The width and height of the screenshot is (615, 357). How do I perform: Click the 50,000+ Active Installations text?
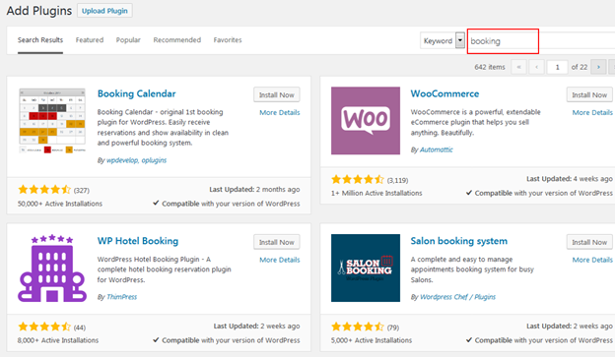tap(59, 204)
